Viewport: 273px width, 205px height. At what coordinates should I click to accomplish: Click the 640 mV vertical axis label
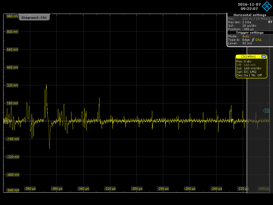point(12,49)
